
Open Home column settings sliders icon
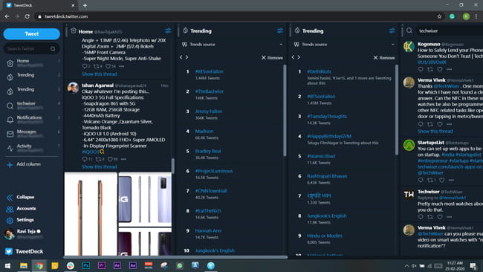click(168, 30)
